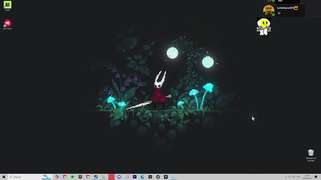This screenshot has width=321, height=180.
Task: Open File Explorer from the taskbar
Action: pyautogui.click(x=104, y=177)
